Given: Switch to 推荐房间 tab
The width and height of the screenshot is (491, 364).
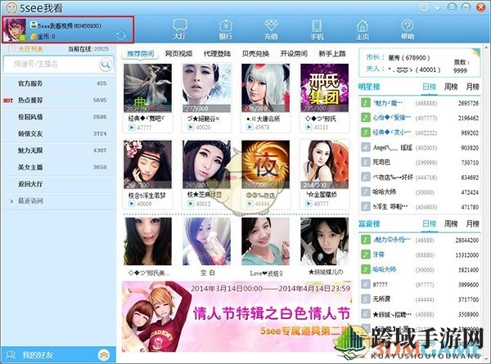Looking at the screenshot, I should pos(140,54).
